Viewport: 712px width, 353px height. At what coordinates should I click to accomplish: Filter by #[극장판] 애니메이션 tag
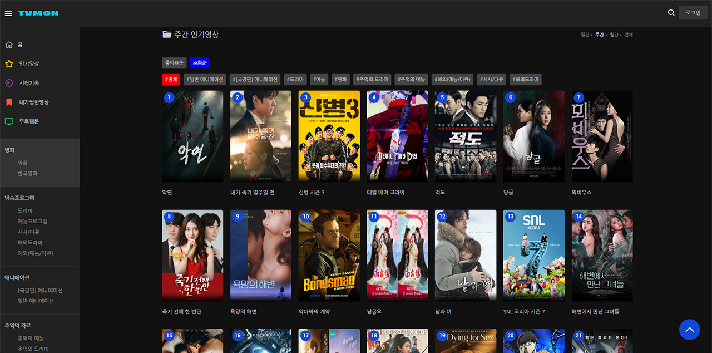click(255, 80)
